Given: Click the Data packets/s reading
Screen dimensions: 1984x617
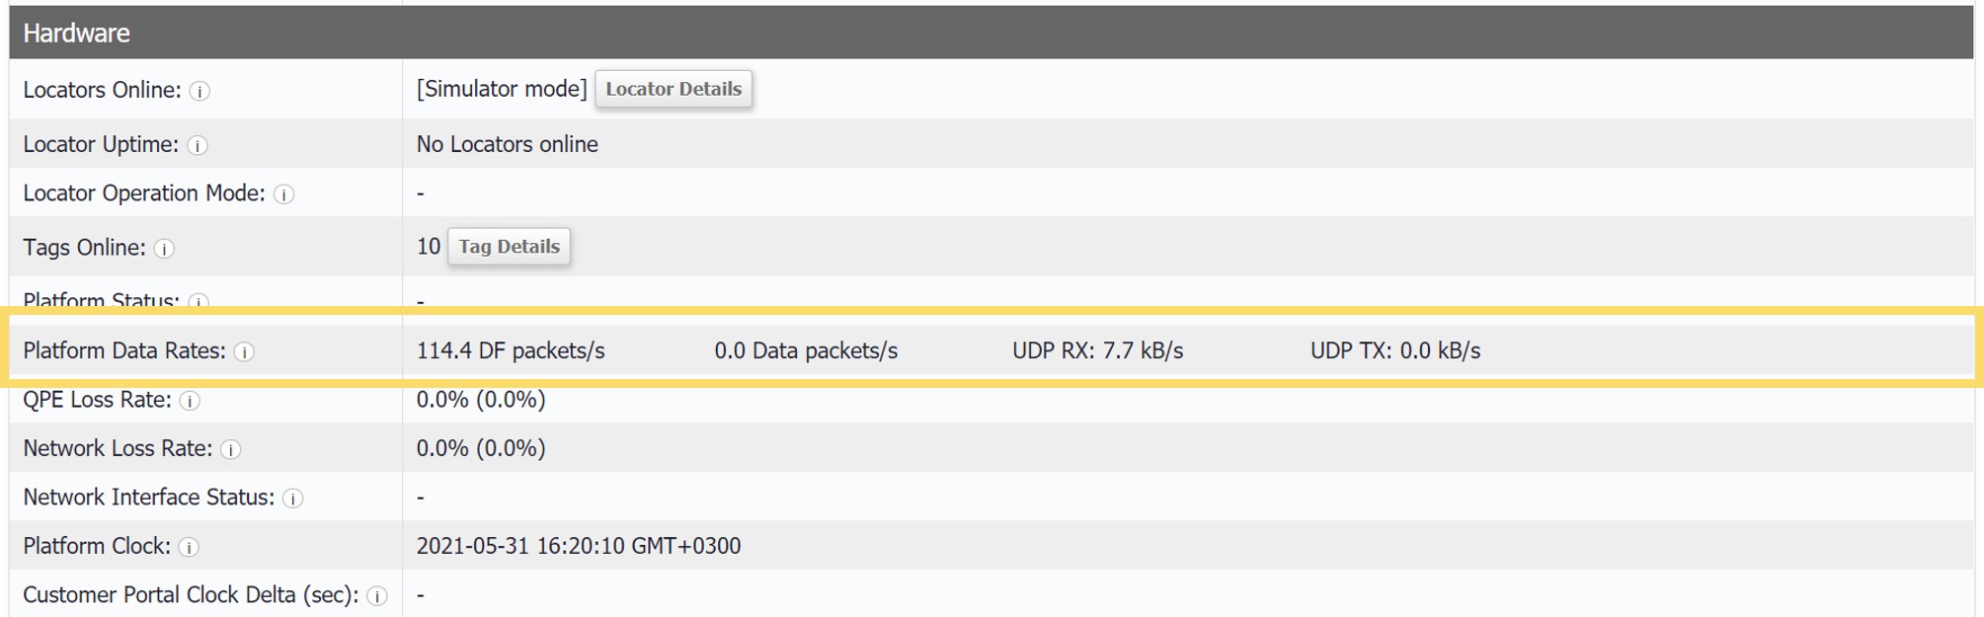Looking at the screenshot, I should pyautogui.click(x=806, y=350).
